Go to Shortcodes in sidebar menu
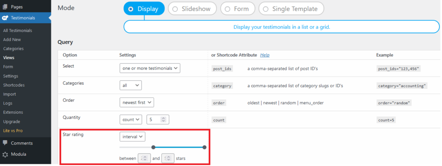 (x=14, y=85)
